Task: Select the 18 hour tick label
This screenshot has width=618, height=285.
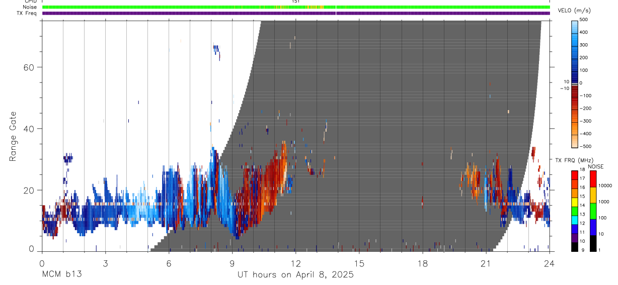Action: tap(423, 263)
